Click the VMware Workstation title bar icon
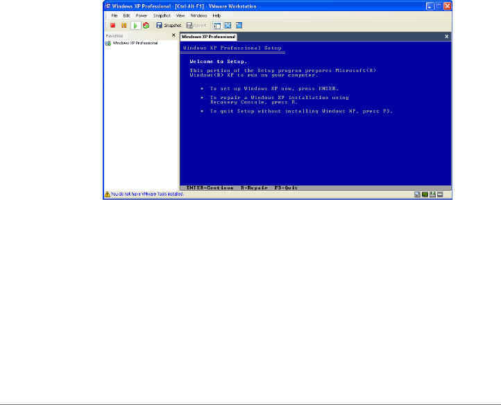 pyautogui.click(x=108, y=6)
